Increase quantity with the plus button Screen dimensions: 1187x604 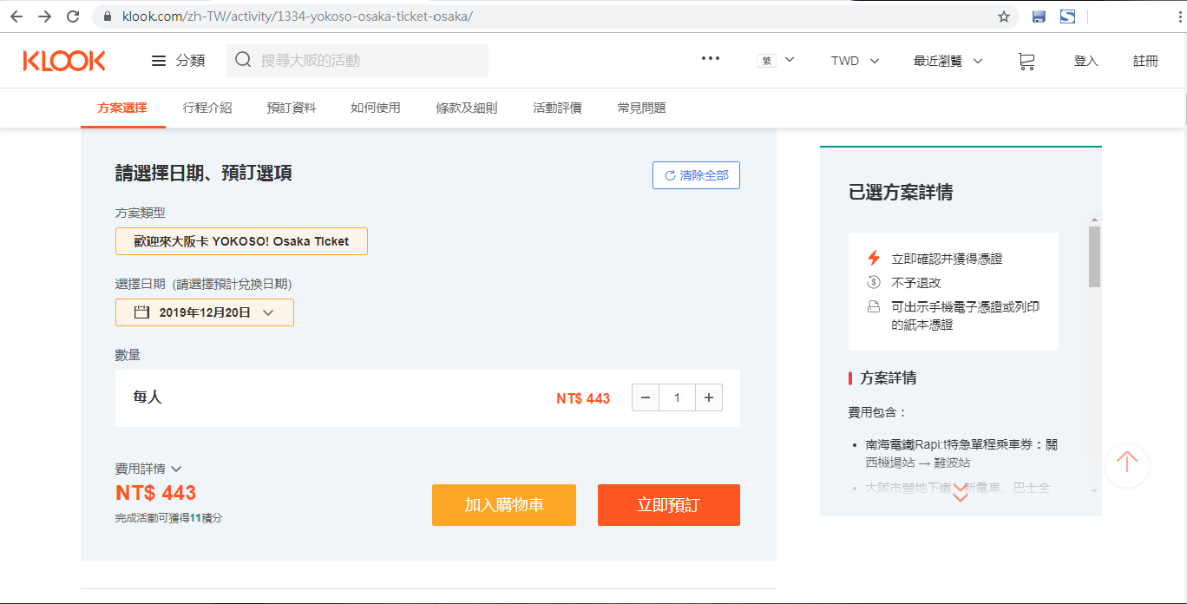click(x=709, y=397)
